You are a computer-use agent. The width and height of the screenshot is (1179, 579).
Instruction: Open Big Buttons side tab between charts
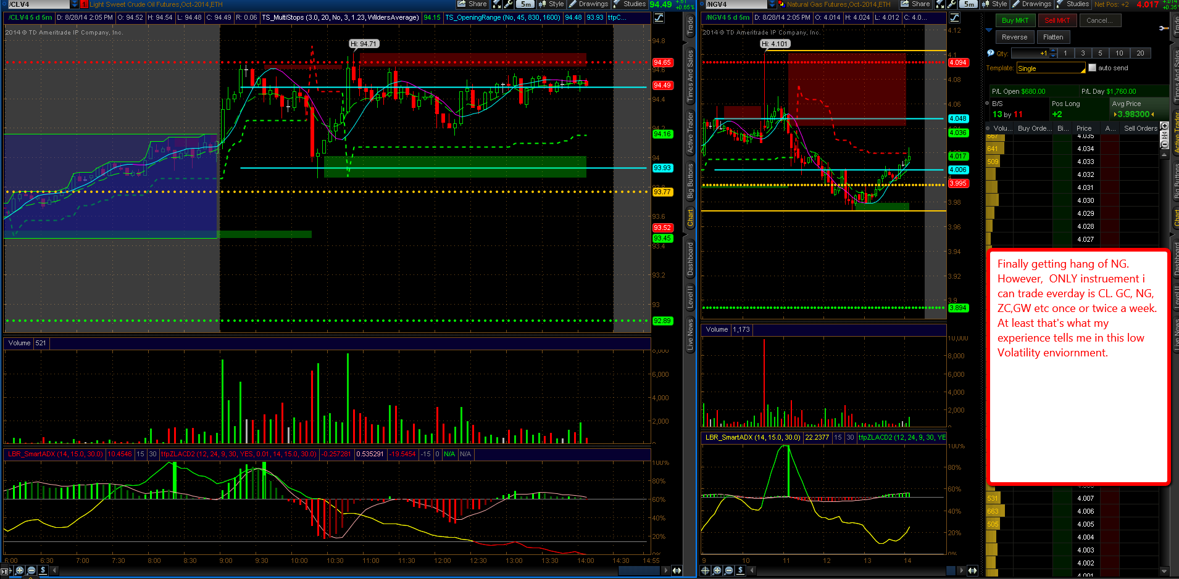690,181
